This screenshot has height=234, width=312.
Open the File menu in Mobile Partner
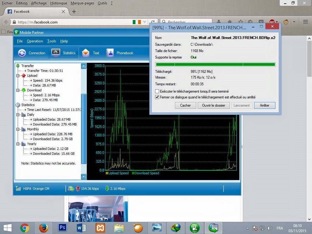click(20, 41)
